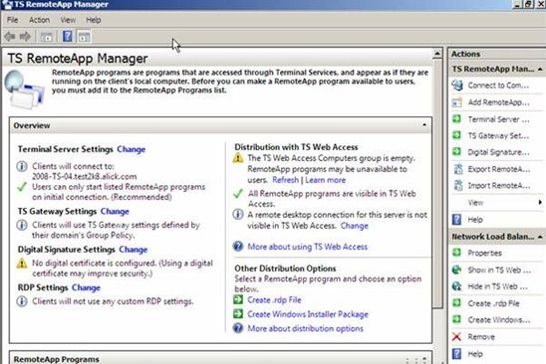Click the Create .rdp File action icon
The image size is (546, 364).
pos(457,303)
